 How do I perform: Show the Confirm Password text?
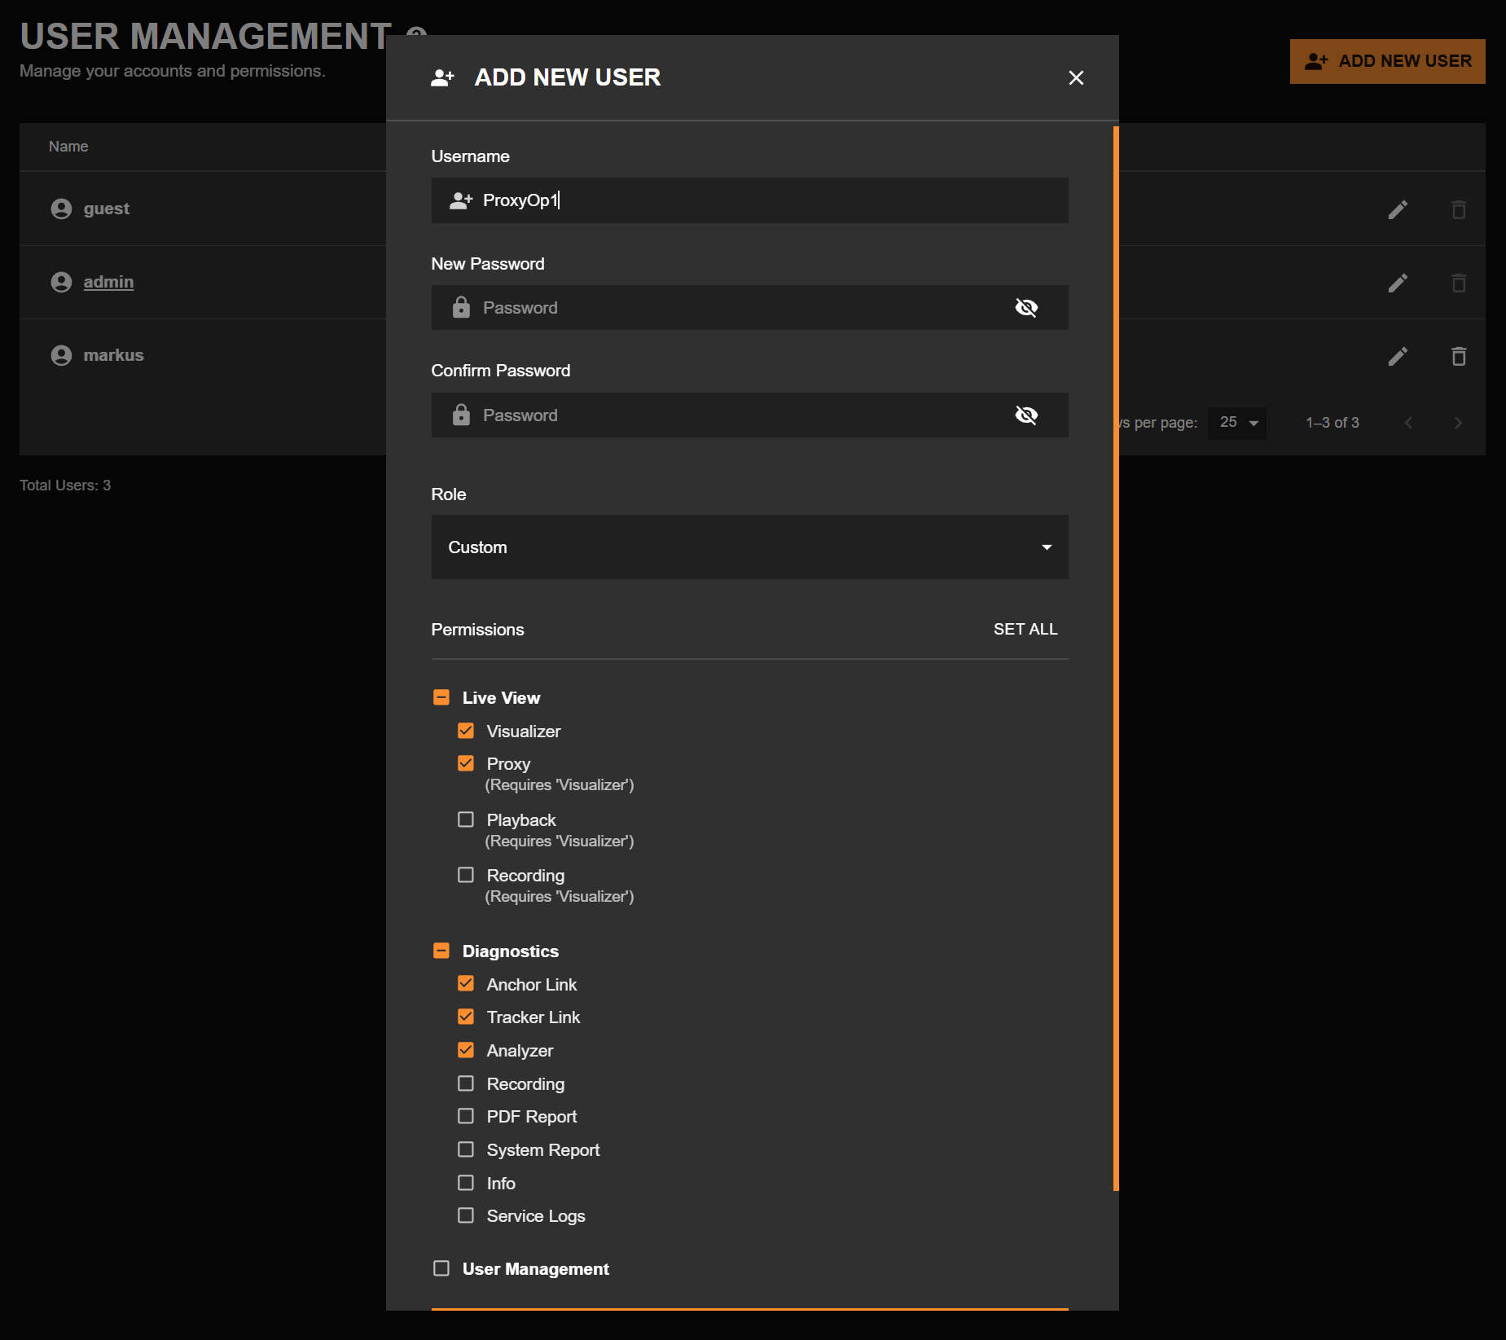pyautogui.click(x=1026, y=415)
